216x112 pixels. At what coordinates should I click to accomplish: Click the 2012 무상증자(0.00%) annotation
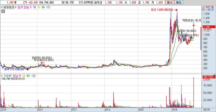(x=44, y=60)
